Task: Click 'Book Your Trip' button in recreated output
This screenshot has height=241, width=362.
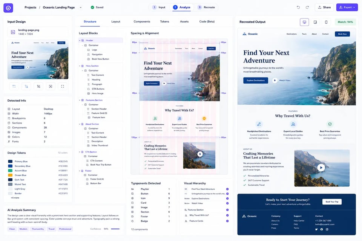Action: pos(332,202)
